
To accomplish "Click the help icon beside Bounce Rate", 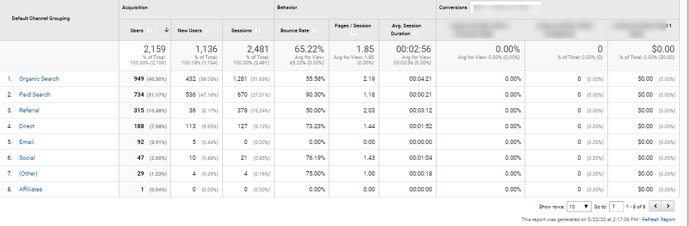I will pos(315,31).
